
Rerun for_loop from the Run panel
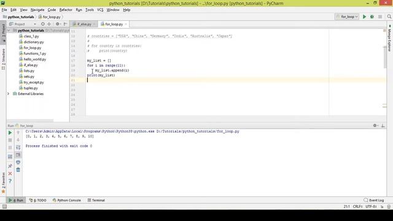pos(10,133)
